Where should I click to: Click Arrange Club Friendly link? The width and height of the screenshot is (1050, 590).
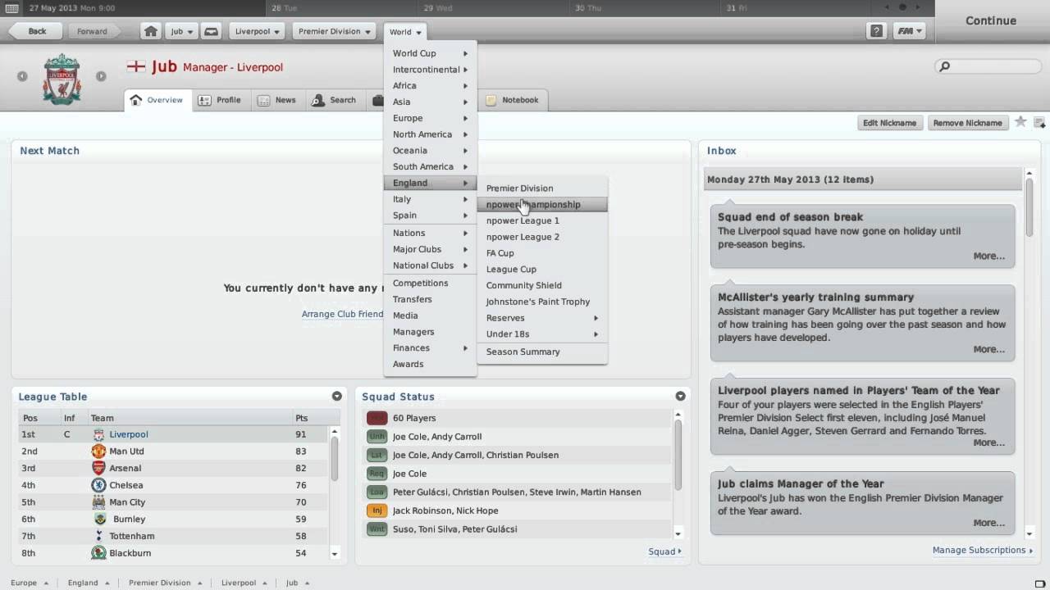click(x=342, y=314)
